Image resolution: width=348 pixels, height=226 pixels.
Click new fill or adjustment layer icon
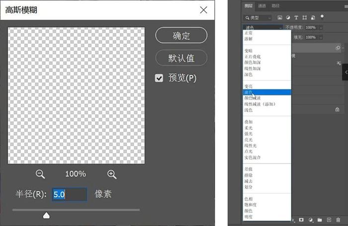pos(311,220)
